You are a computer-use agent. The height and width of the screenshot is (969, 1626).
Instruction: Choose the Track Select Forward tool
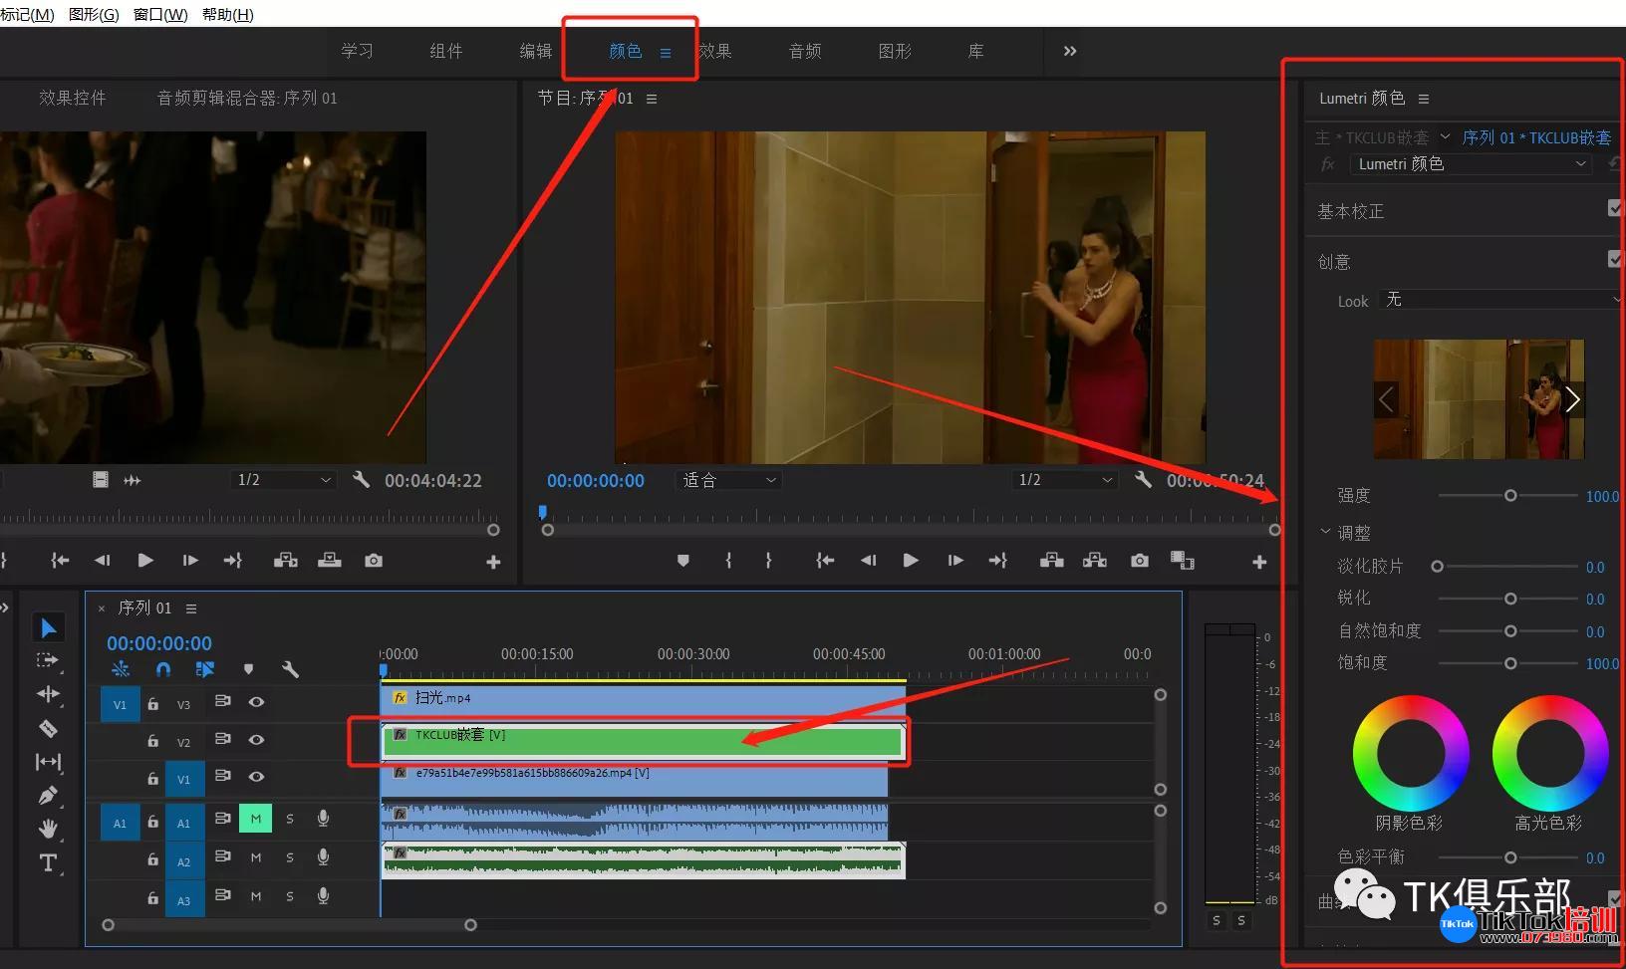pyautogui.click(x=48, y=660)
